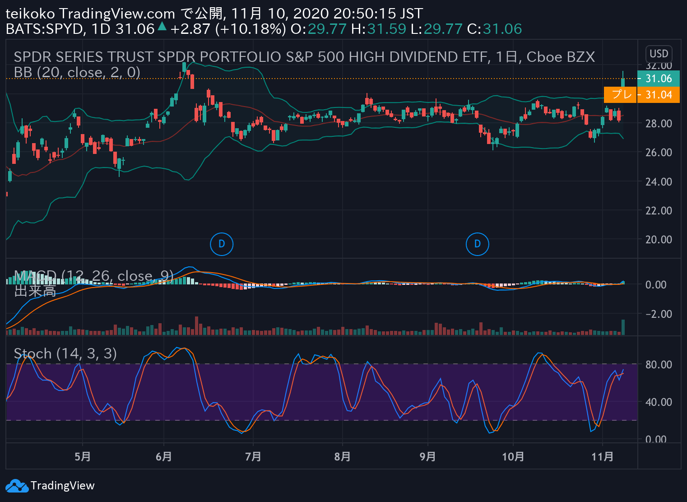Screen dimensions: 687x502
Task: Click the TradingView cloud logo icon
Action: [17, 486]
